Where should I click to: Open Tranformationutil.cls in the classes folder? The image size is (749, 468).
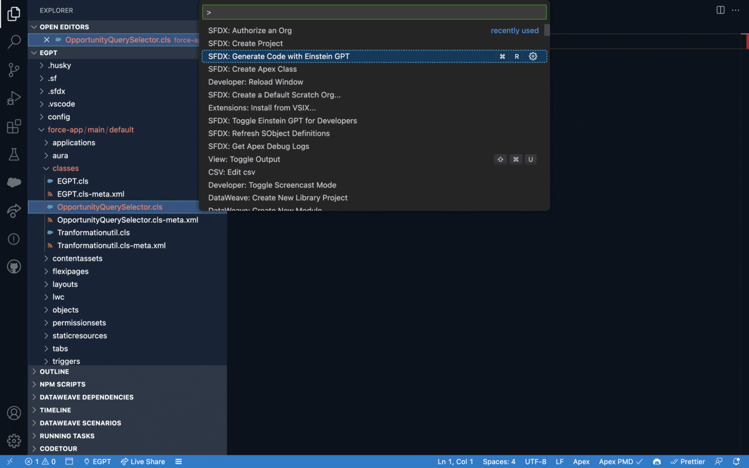[x=94, y=233]
